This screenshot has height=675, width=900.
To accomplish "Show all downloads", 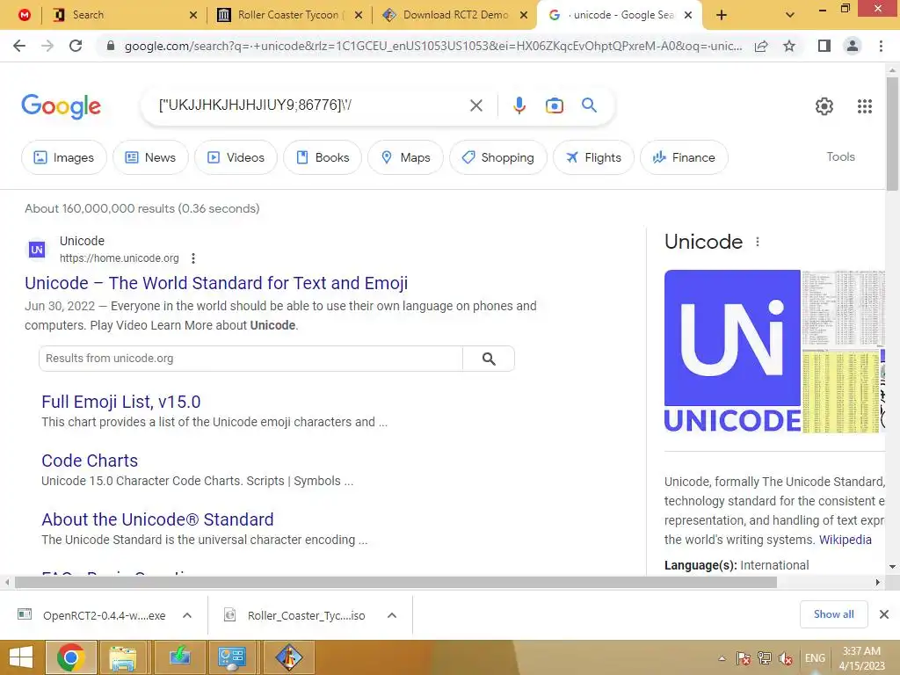I will pos(833,614).
